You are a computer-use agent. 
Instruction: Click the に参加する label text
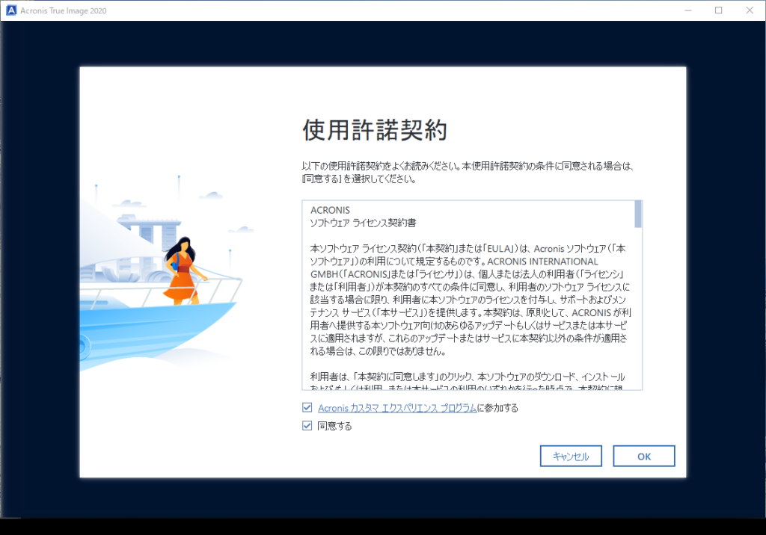pyautogui.click(x=497, y=408)
